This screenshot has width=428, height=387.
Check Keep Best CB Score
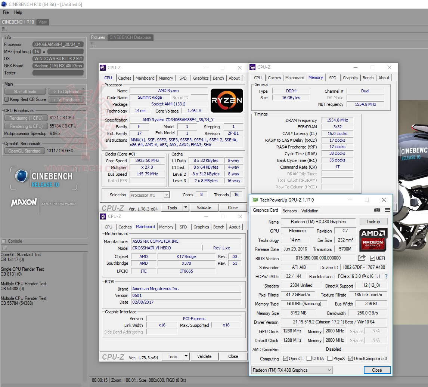pyautogui.click(x=6, y=99)
